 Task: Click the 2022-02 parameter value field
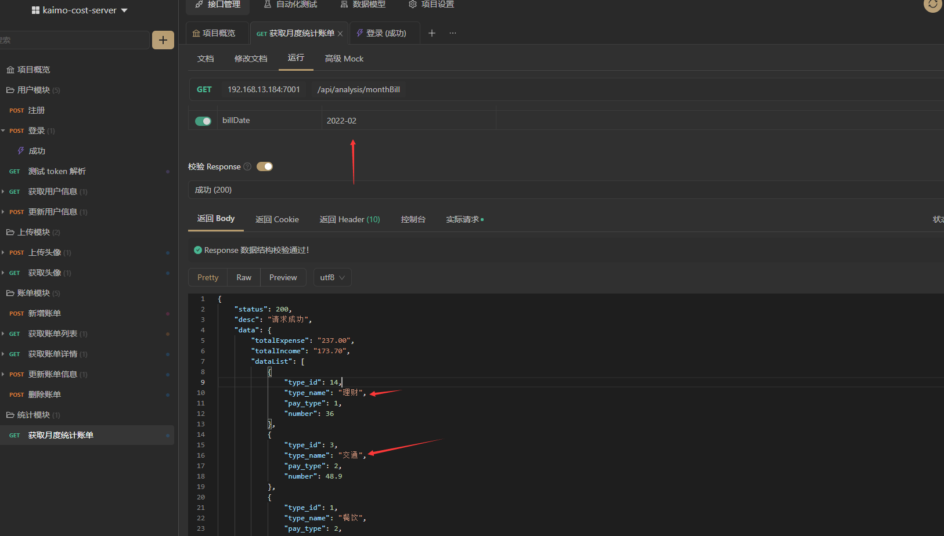(409, 120)
